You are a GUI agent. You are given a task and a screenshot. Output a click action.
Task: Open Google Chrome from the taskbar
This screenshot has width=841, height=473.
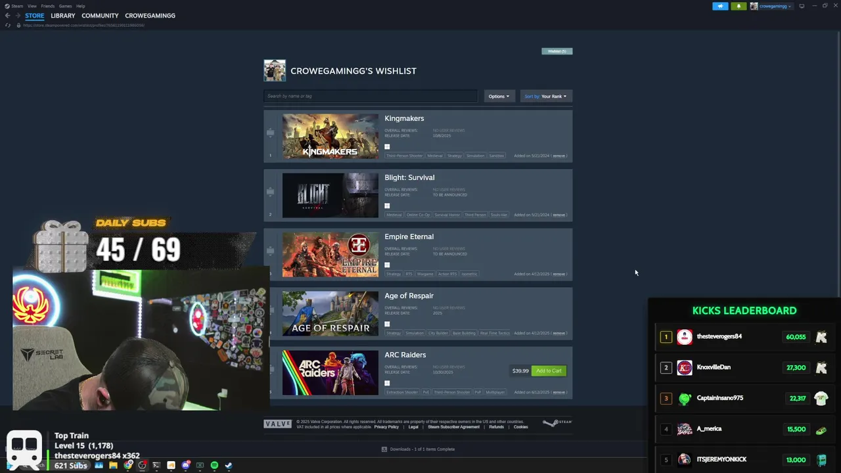point(128,465)
